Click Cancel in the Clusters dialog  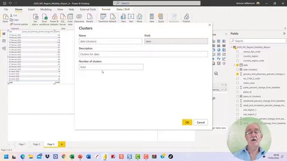pos(200,122)
